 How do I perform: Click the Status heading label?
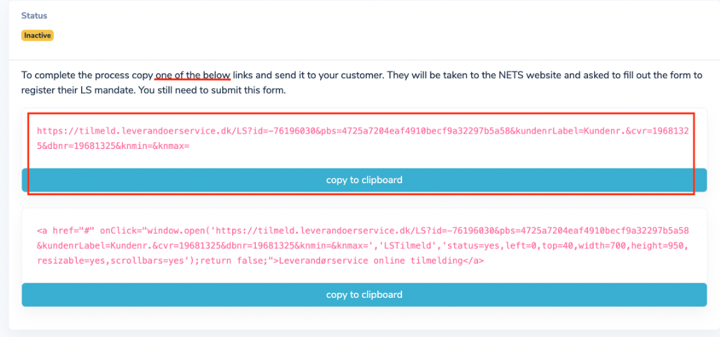click(34, 15)
